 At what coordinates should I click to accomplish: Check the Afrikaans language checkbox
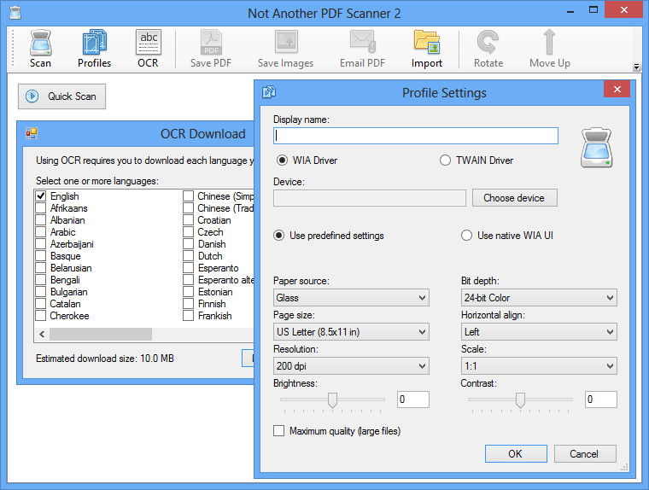coord(41,208)
